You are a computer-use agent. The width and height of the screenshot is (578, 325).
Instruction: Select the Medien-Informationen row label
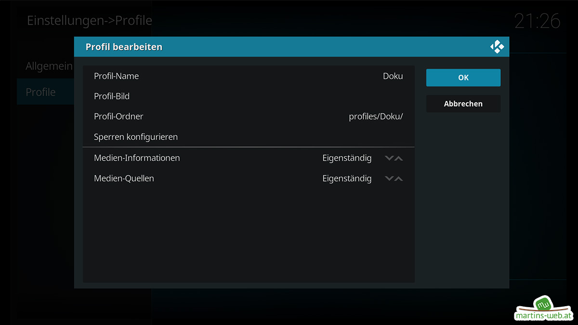tap(137, 158)
